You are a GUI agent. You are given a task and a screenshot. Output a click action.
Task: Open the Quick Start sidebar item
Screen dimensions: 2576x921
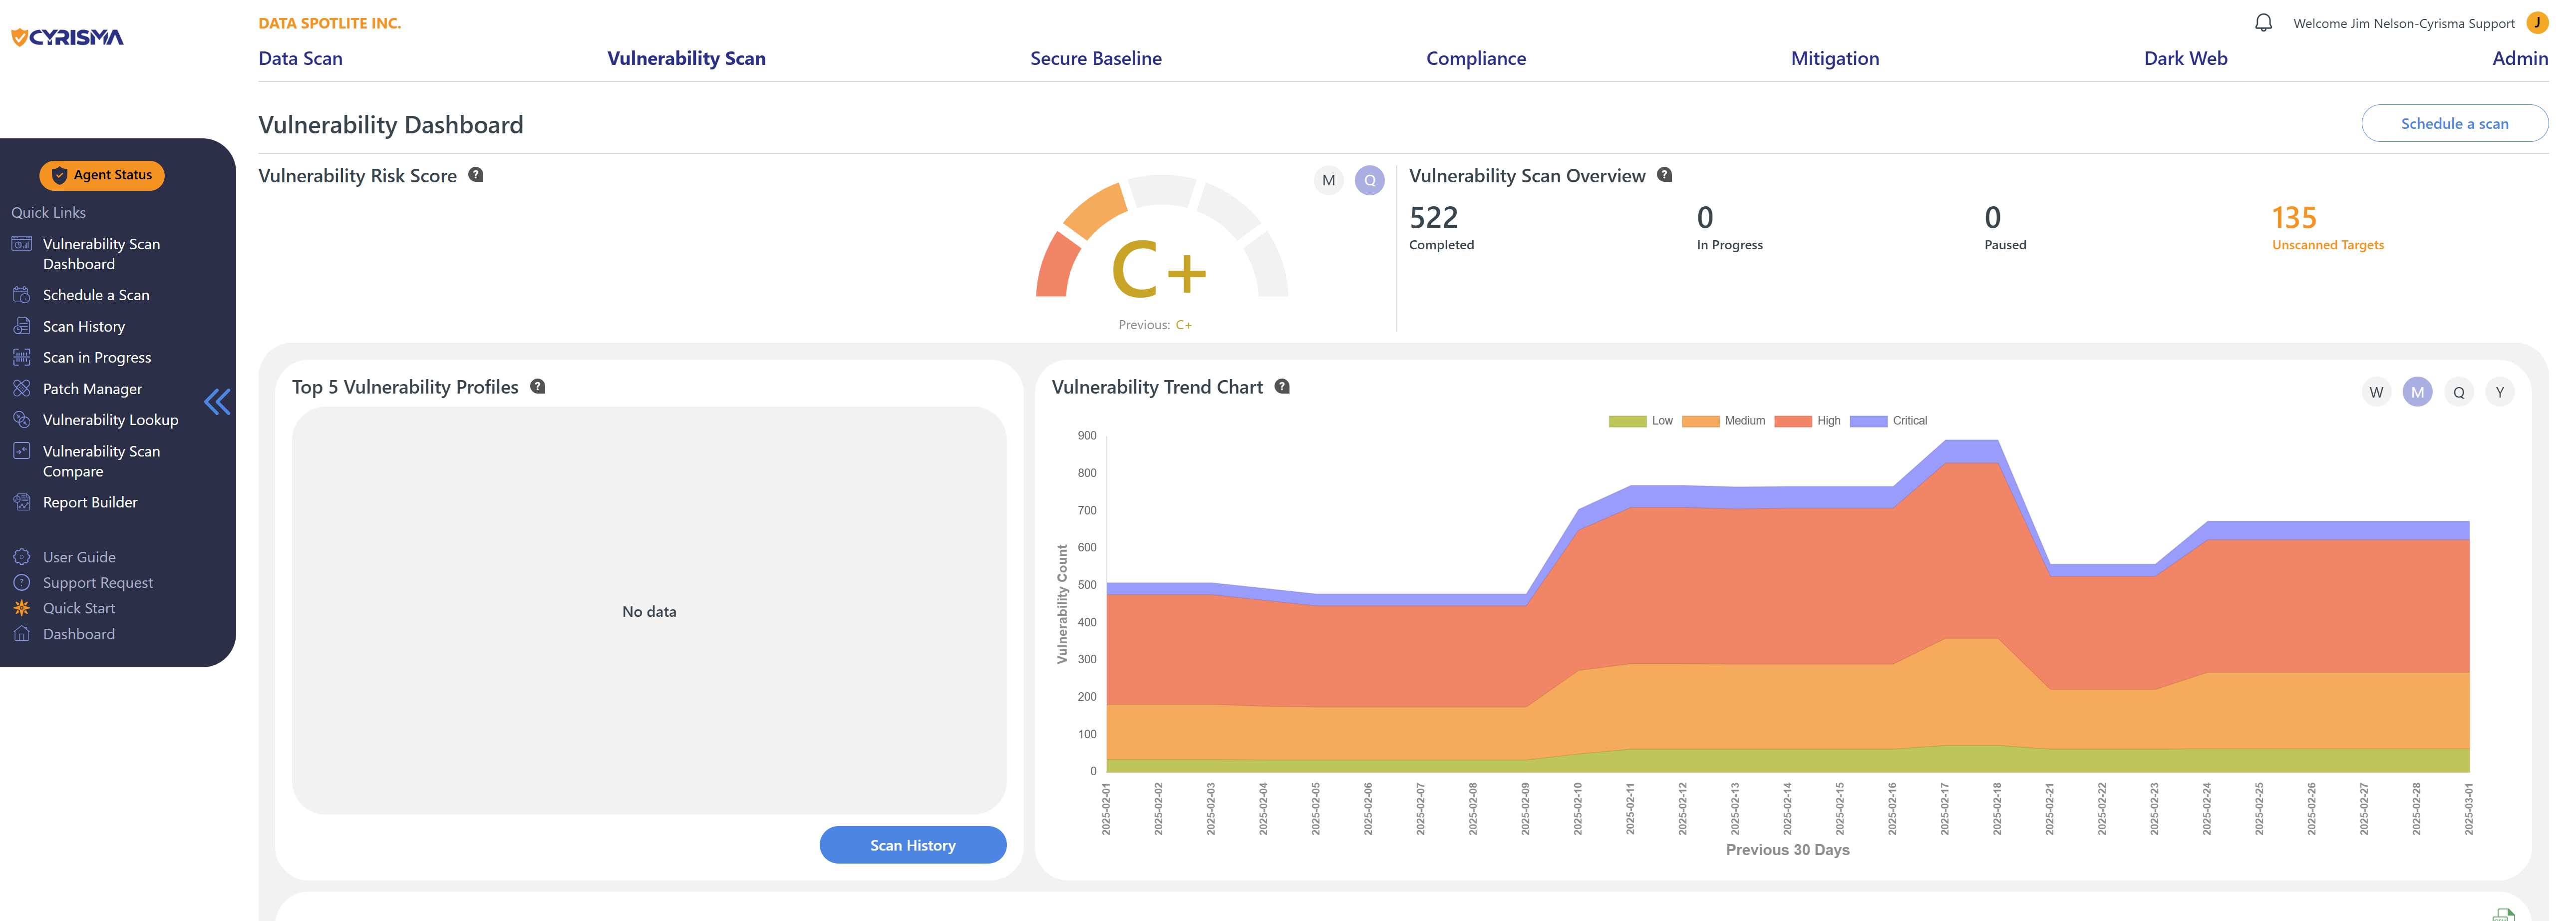[79, 608]
